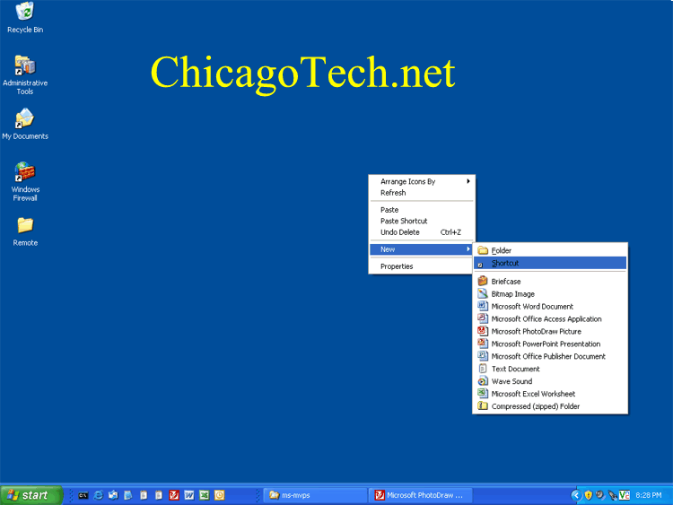Choose Undo Delete in the context menu

pos(422,232)
